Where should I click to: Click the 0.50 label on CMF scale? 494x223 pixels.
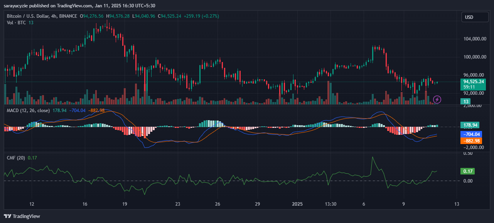(x=468, y=153)
